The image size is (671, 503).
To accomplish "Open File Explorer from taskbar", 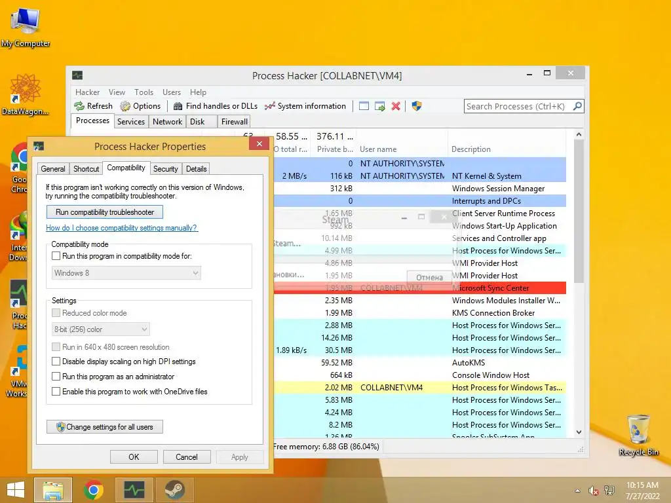I will pos(53,490).
